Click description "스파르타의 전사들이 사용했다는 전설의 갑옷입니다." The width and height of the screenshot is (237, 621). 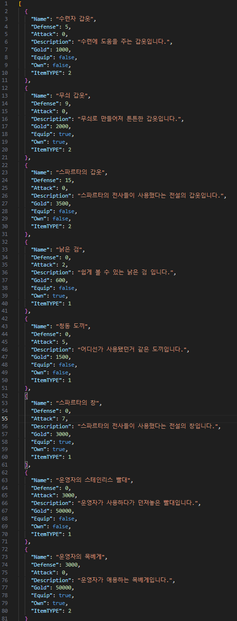(152, 196)
